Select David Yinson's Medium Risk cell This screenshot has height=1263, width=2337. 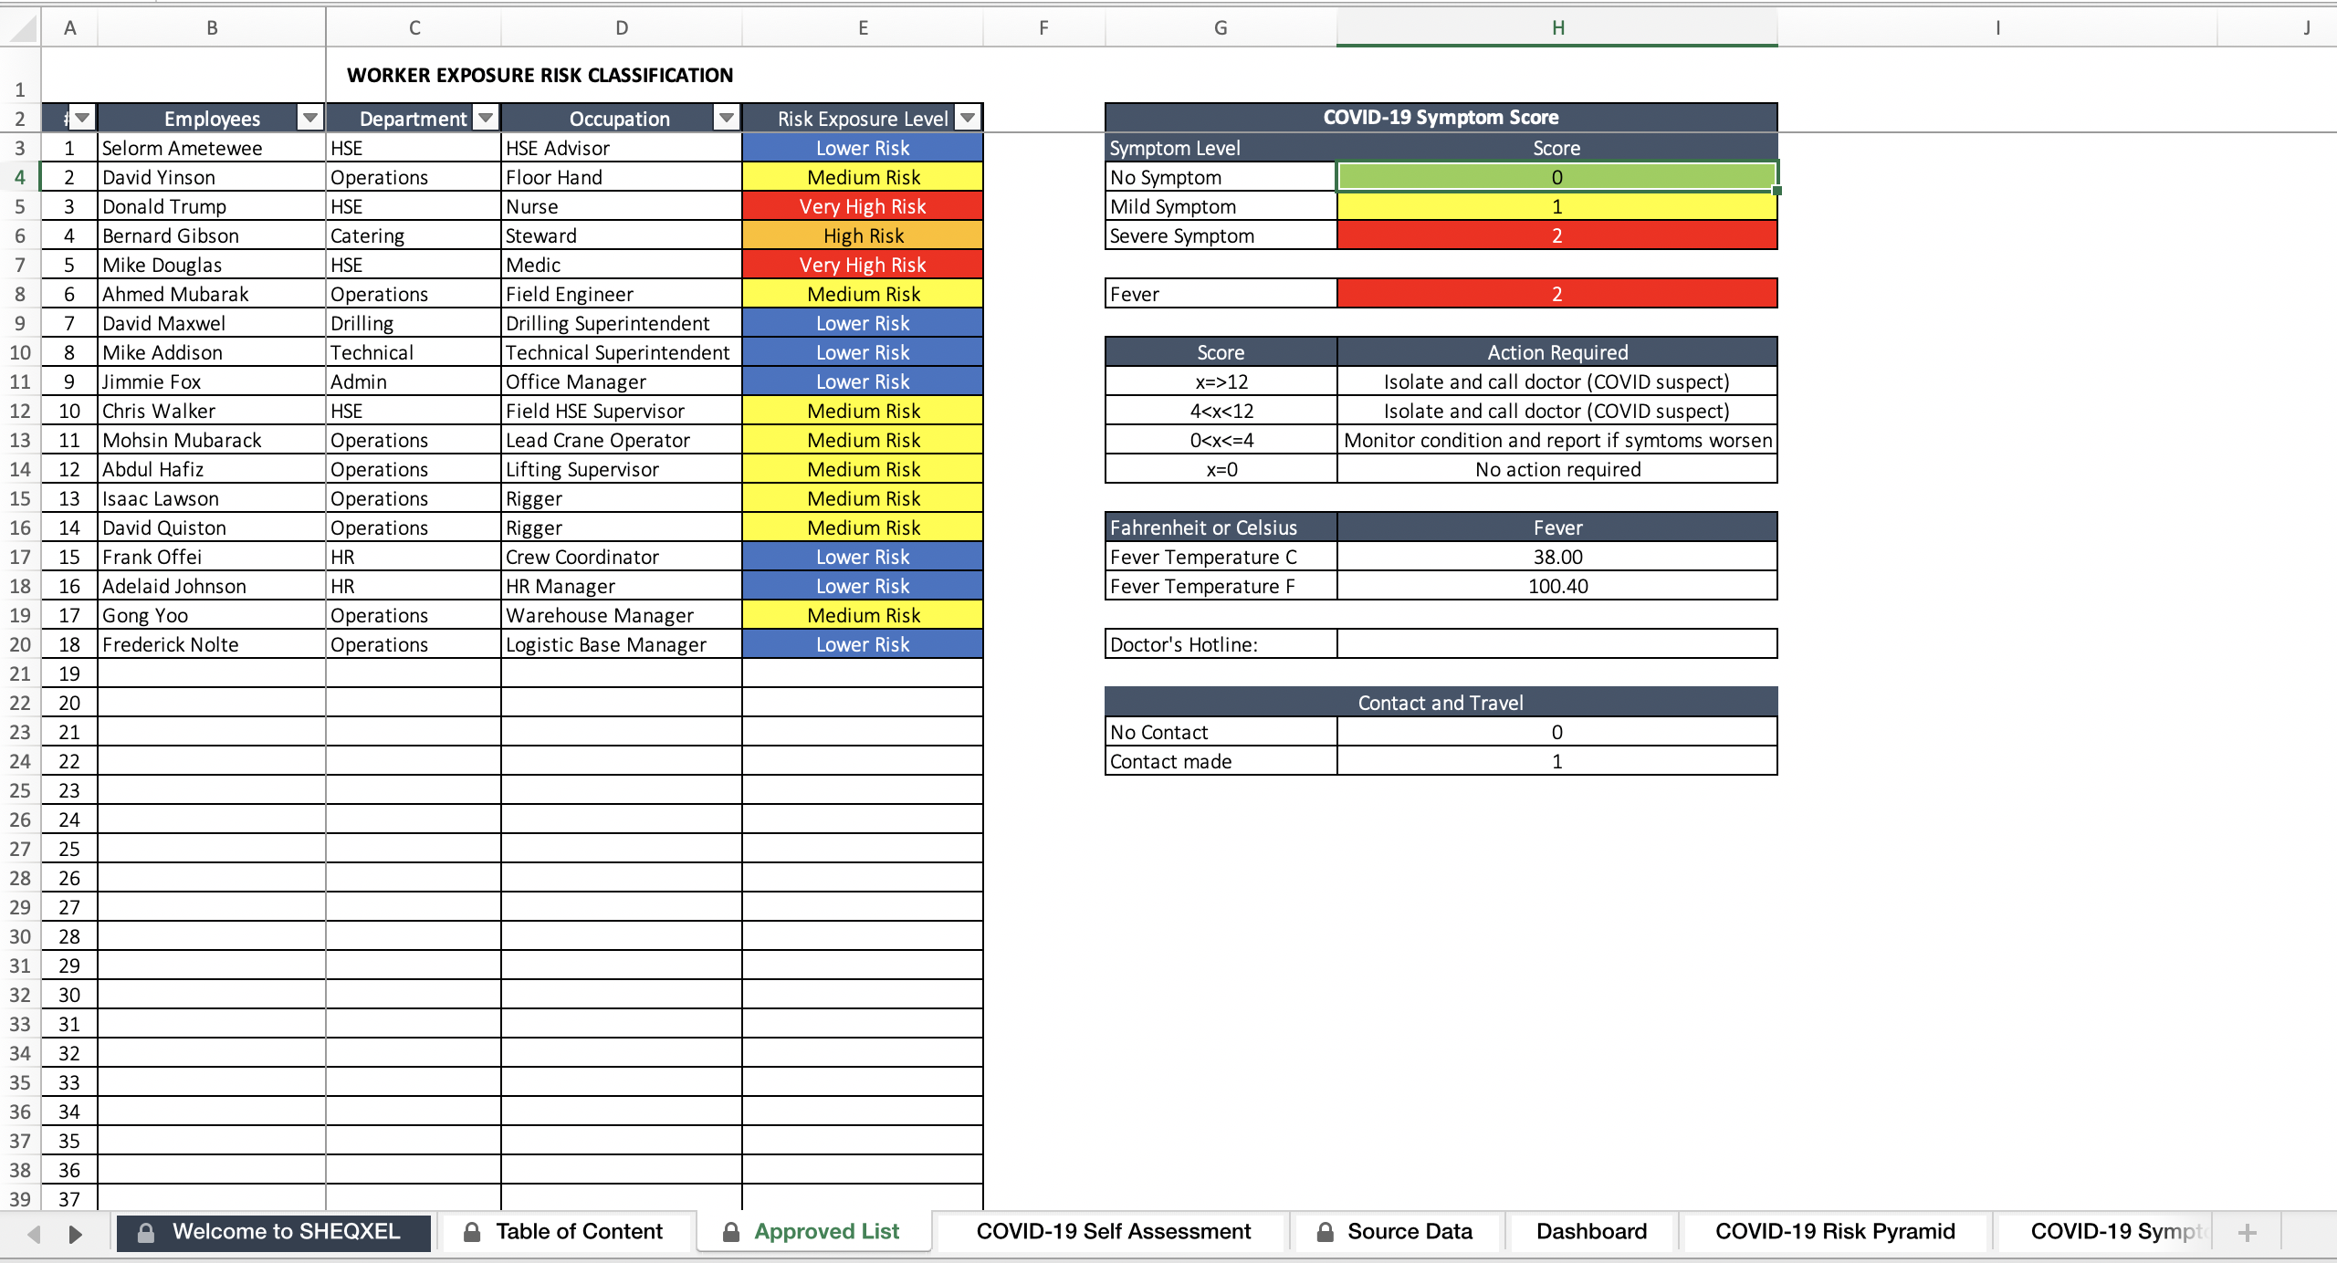tap(863, 177)
